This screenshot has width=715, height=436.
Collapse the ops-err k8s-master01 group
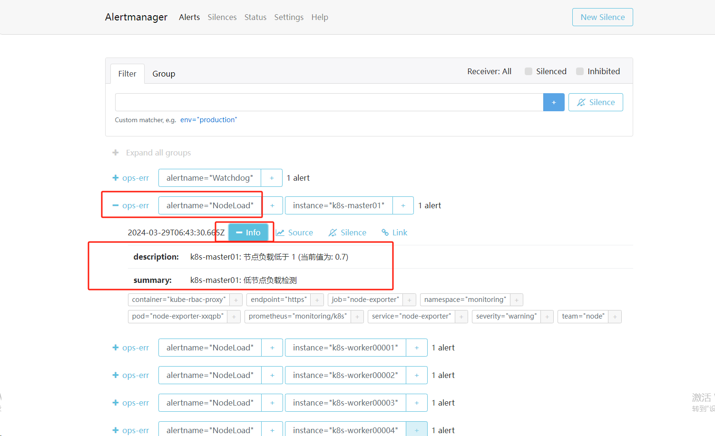(131, 205)
